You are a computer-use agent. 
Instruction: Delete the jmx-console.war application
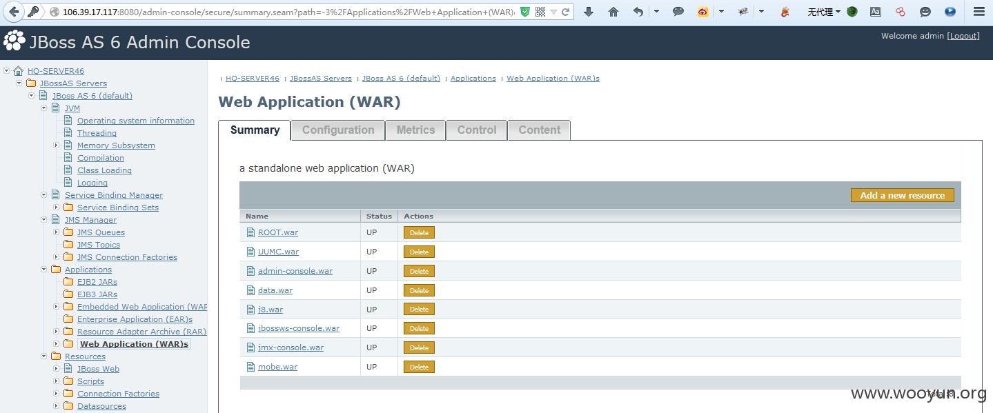[x=419, y=347]
